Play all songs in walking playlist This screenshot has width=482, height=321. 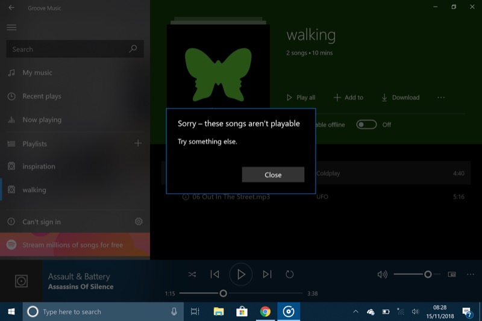301,98
